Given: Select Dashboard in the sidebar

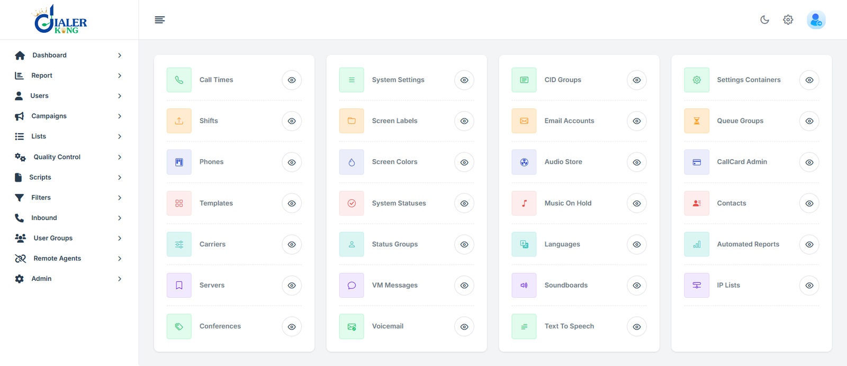Looking at the screenshot, I should 69,55.
